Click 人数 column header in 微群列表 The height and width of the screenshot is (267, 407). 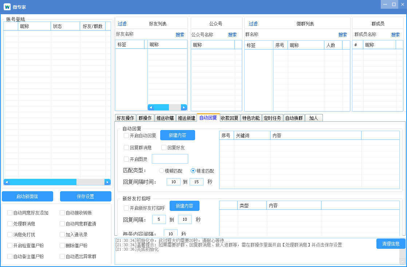pyautogui.click(x=333, y=45)
